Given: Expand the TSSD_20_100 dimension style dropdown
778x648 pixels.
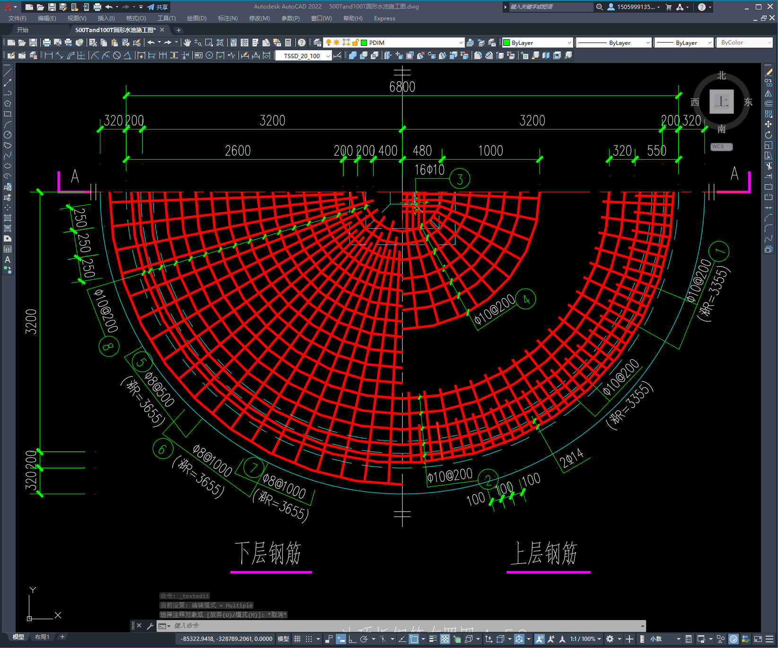Looking at the screenshot, I should 328,56.
